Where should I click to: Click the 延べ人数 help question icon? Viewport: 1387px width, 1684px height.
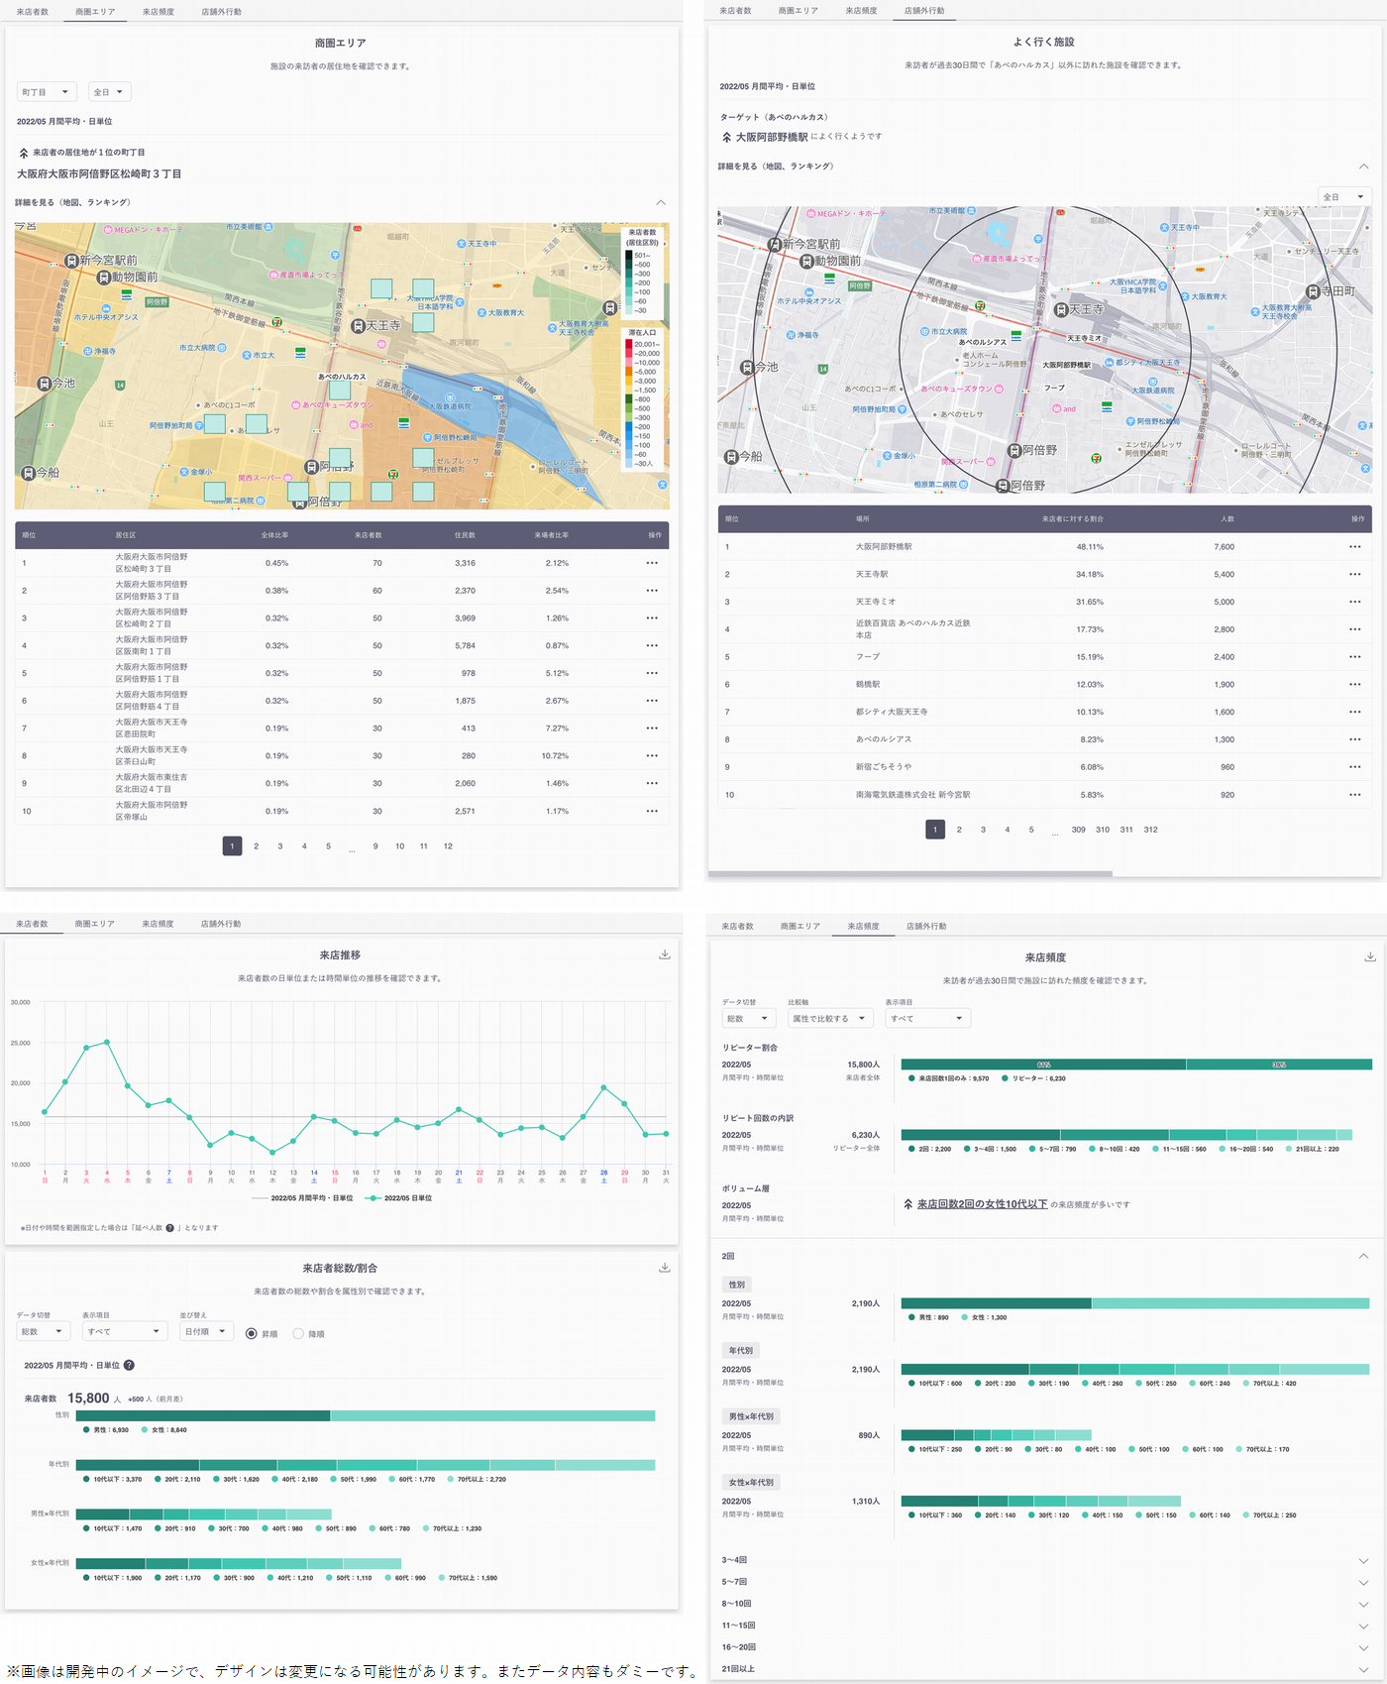[169, 1228]
